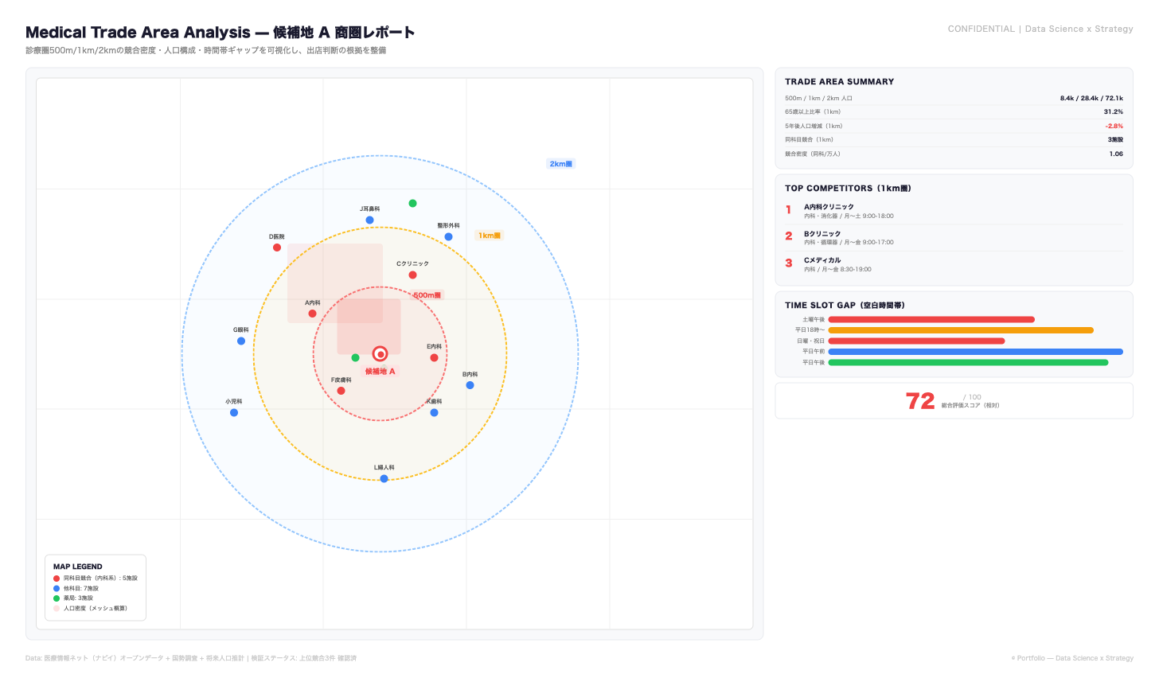Click the 2km圏 ring label
The width and height of the screenshot is (1159, 682).
click(x=560, y=164)
